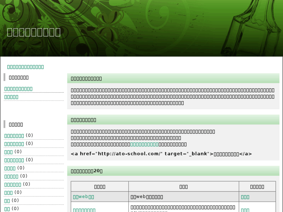Screen dimensions: 283x212
Task: Open the topmost sidebar category link with (0)
Action: (14, 136)
